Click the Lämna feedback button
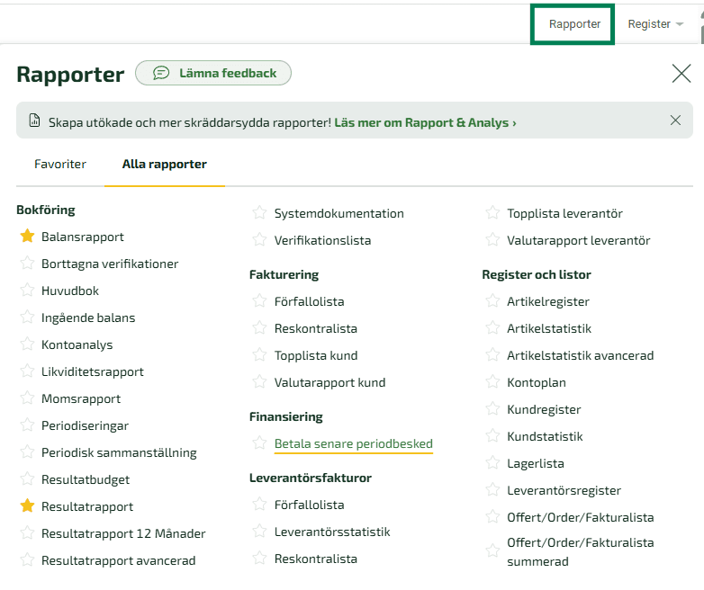704x590 pixels. [x=213, y=73]
